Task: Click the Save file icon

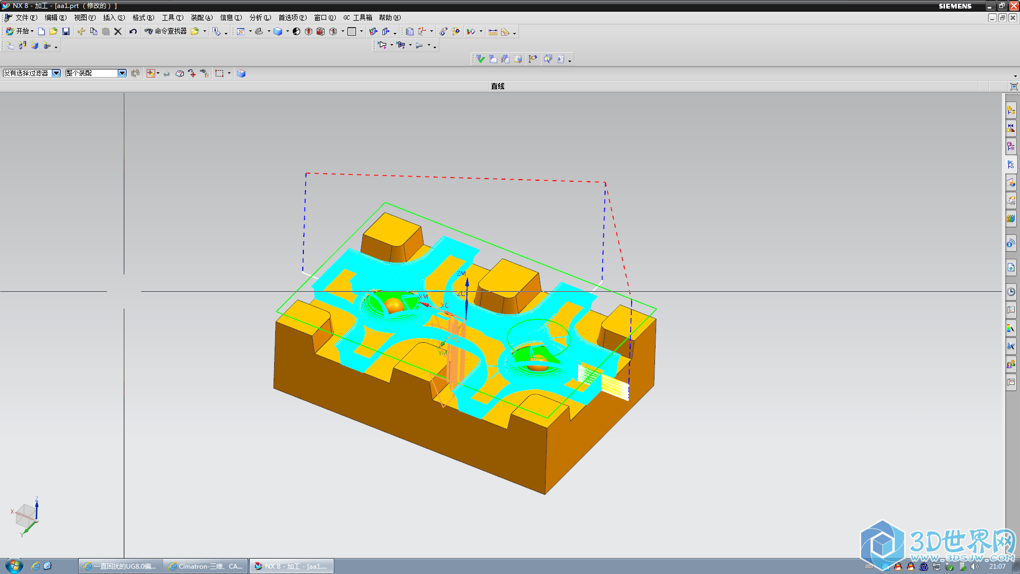Action: coord(66,31)
